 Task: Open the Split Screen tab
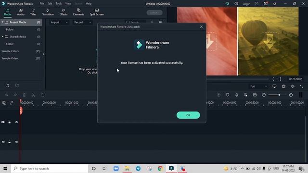pos(97,12)
